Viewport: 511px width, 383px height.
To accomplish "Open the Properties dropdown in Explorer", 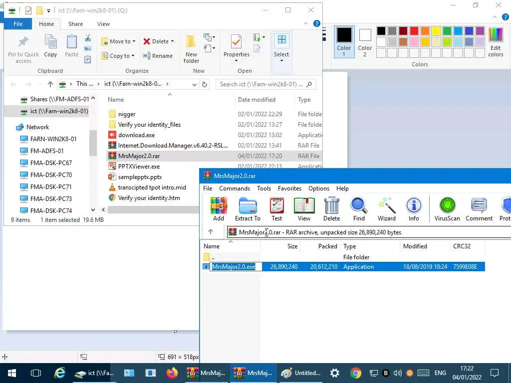I will [236, 61].
